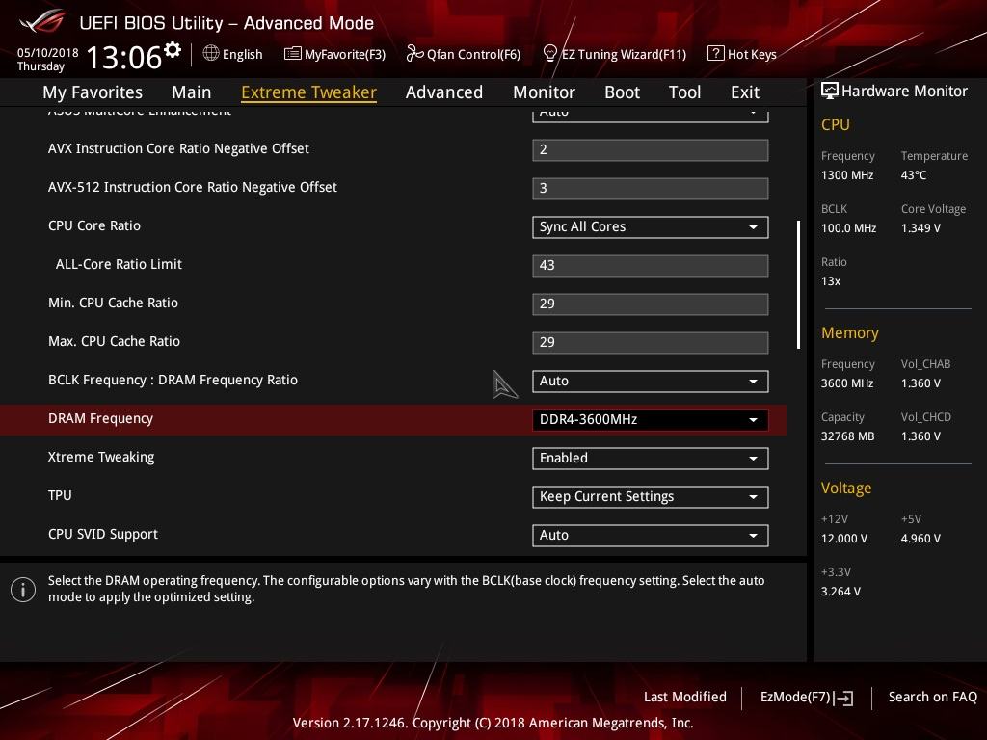Select the CPU Core Ratio label
The width and height of the screenshot is (987, 740).
[94, 225]
